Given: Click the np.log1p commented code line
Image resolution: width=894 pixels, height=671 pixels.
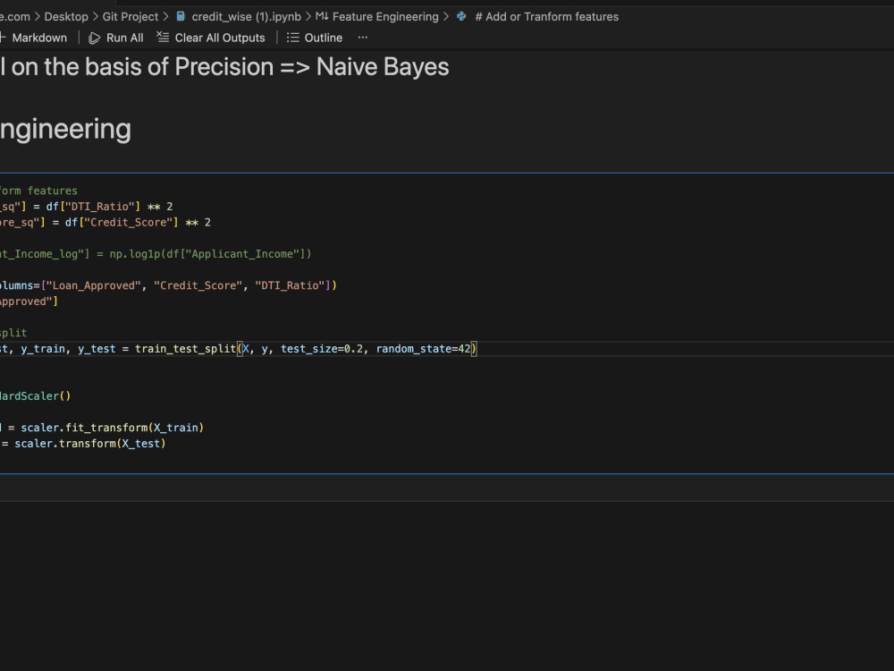Looking at the screenshot, I should click(156, 254).
